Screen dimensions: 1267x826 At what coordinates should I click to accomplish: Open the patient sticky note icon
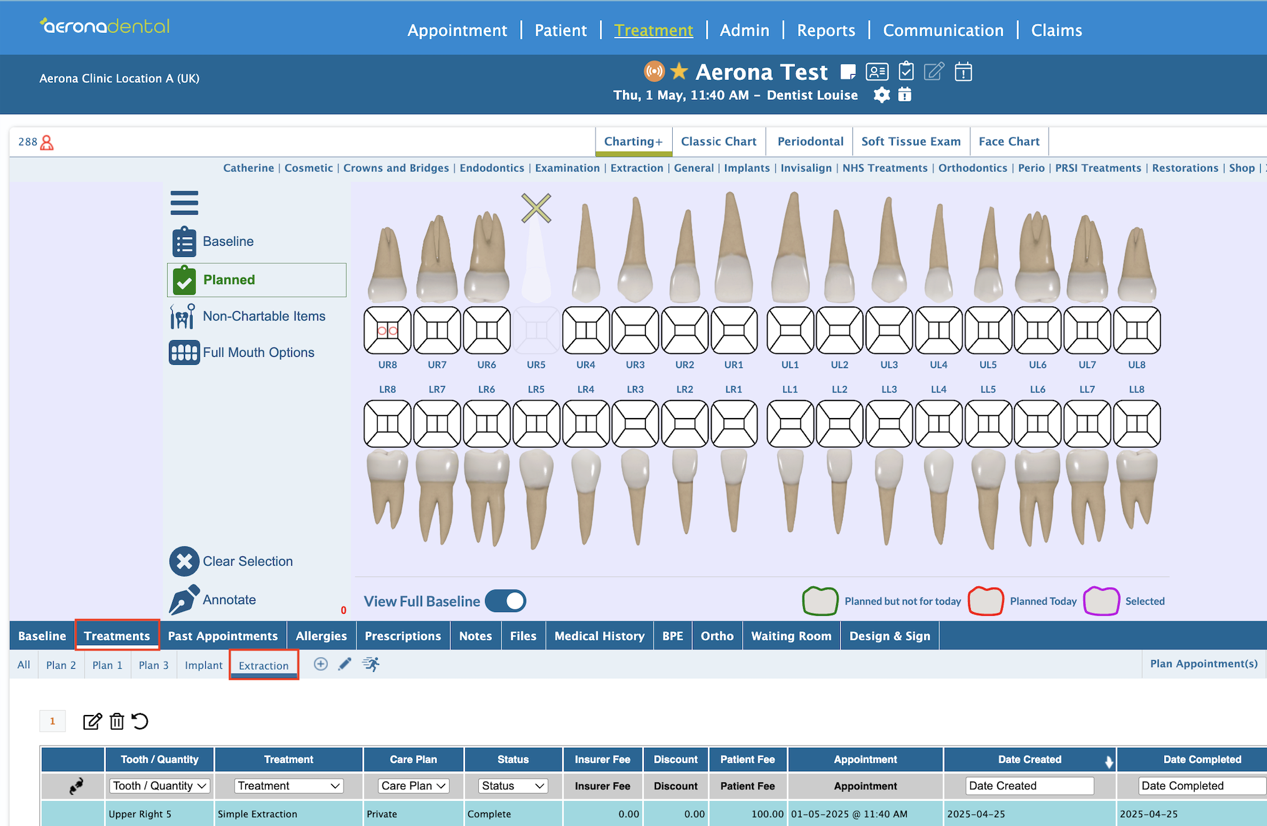point(848,72)
